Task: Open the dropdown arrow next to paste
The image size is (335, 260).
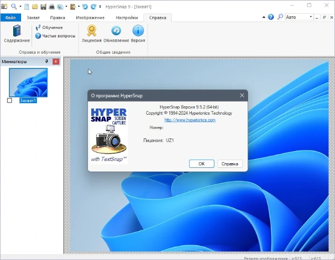Action: 79,6
